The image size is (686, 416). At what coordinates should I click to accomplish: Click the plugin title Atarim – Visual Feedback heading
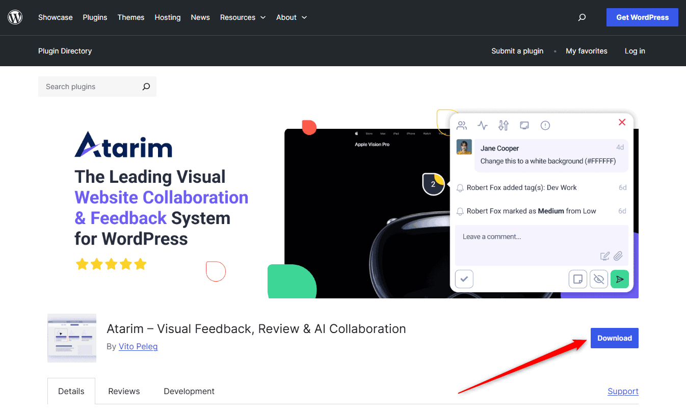click(x=256, y=329)
